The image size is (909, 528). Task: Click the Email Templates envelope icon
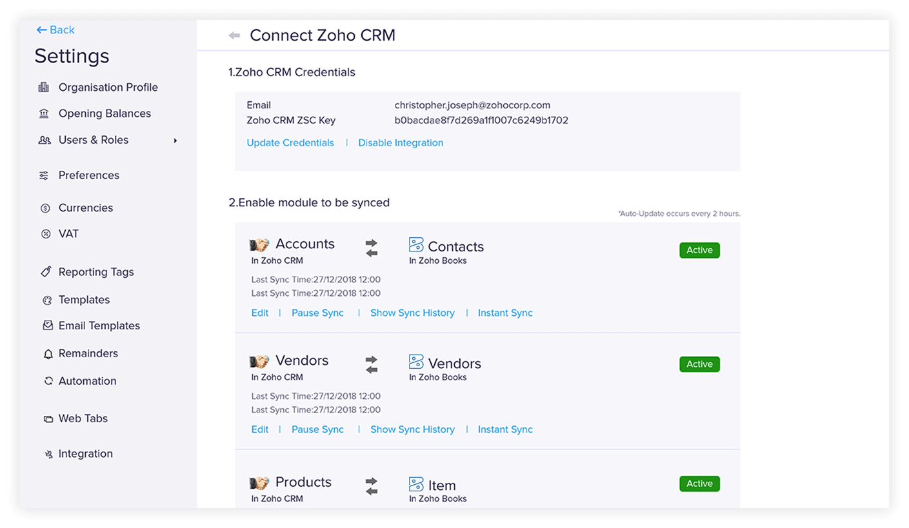[48, 326]
